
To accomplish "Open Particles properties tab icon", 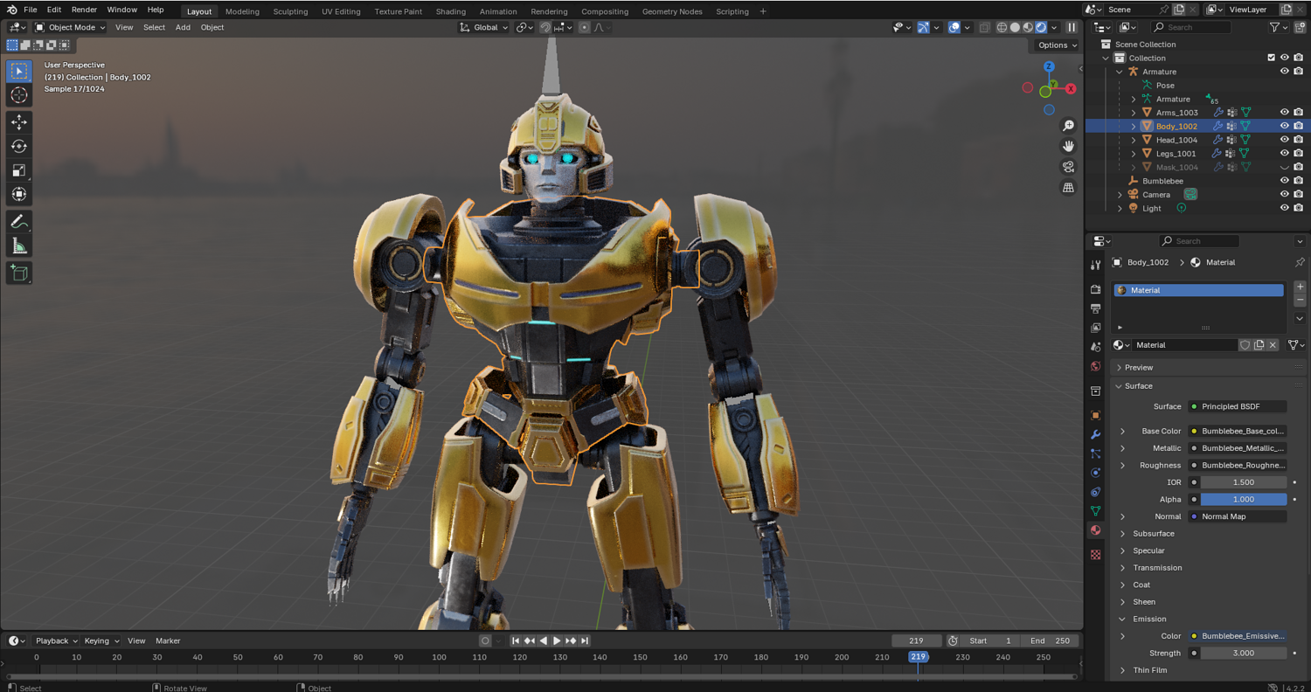I will coord(1096,453).
